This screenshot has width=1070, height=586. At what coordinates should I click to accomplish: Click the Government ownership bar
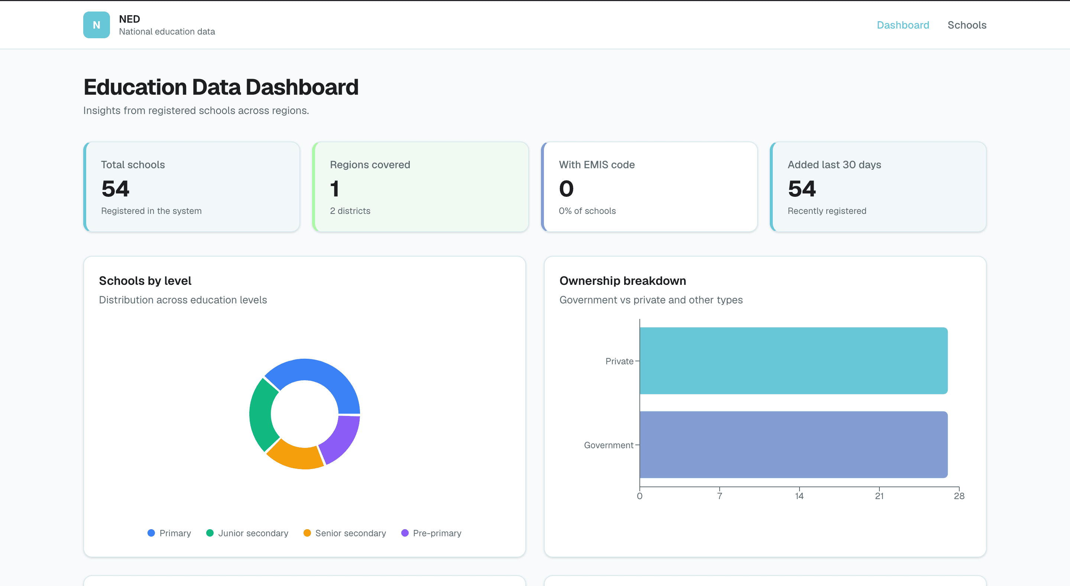click(x=793, y=445)
